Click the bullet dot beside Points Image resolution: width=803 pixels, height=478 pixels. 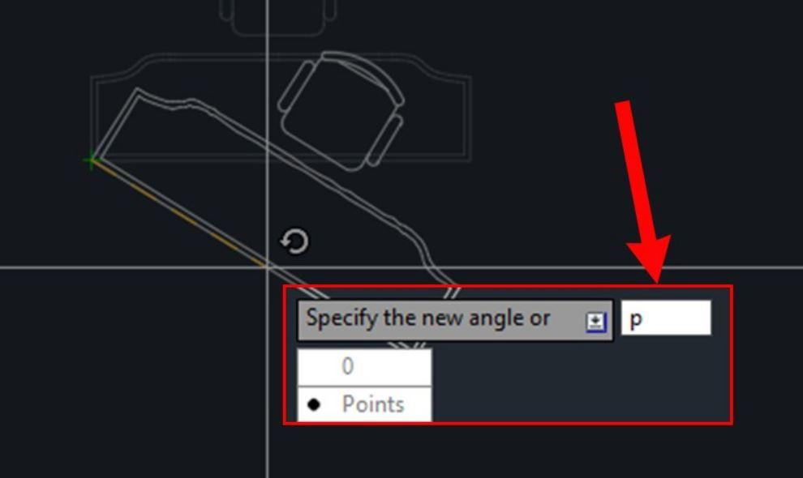314,405
